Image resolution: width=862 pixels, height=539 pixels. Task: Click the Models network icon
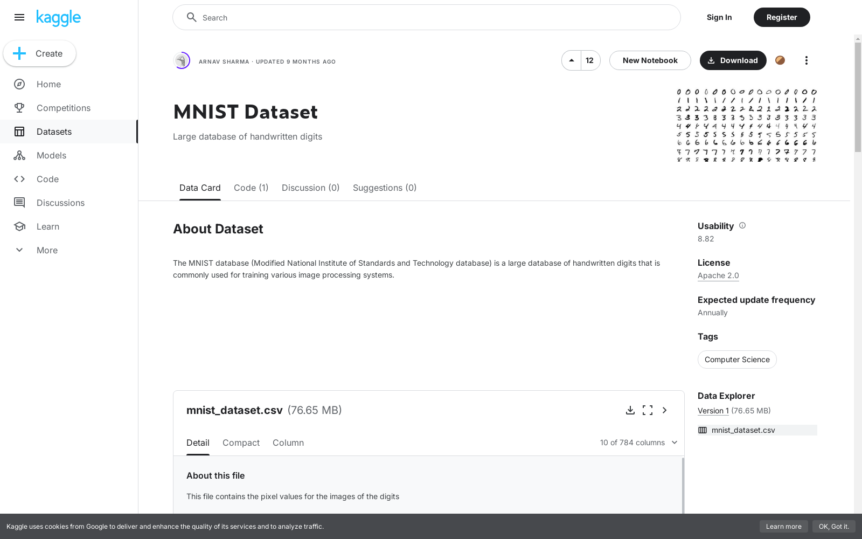[19, 155]
